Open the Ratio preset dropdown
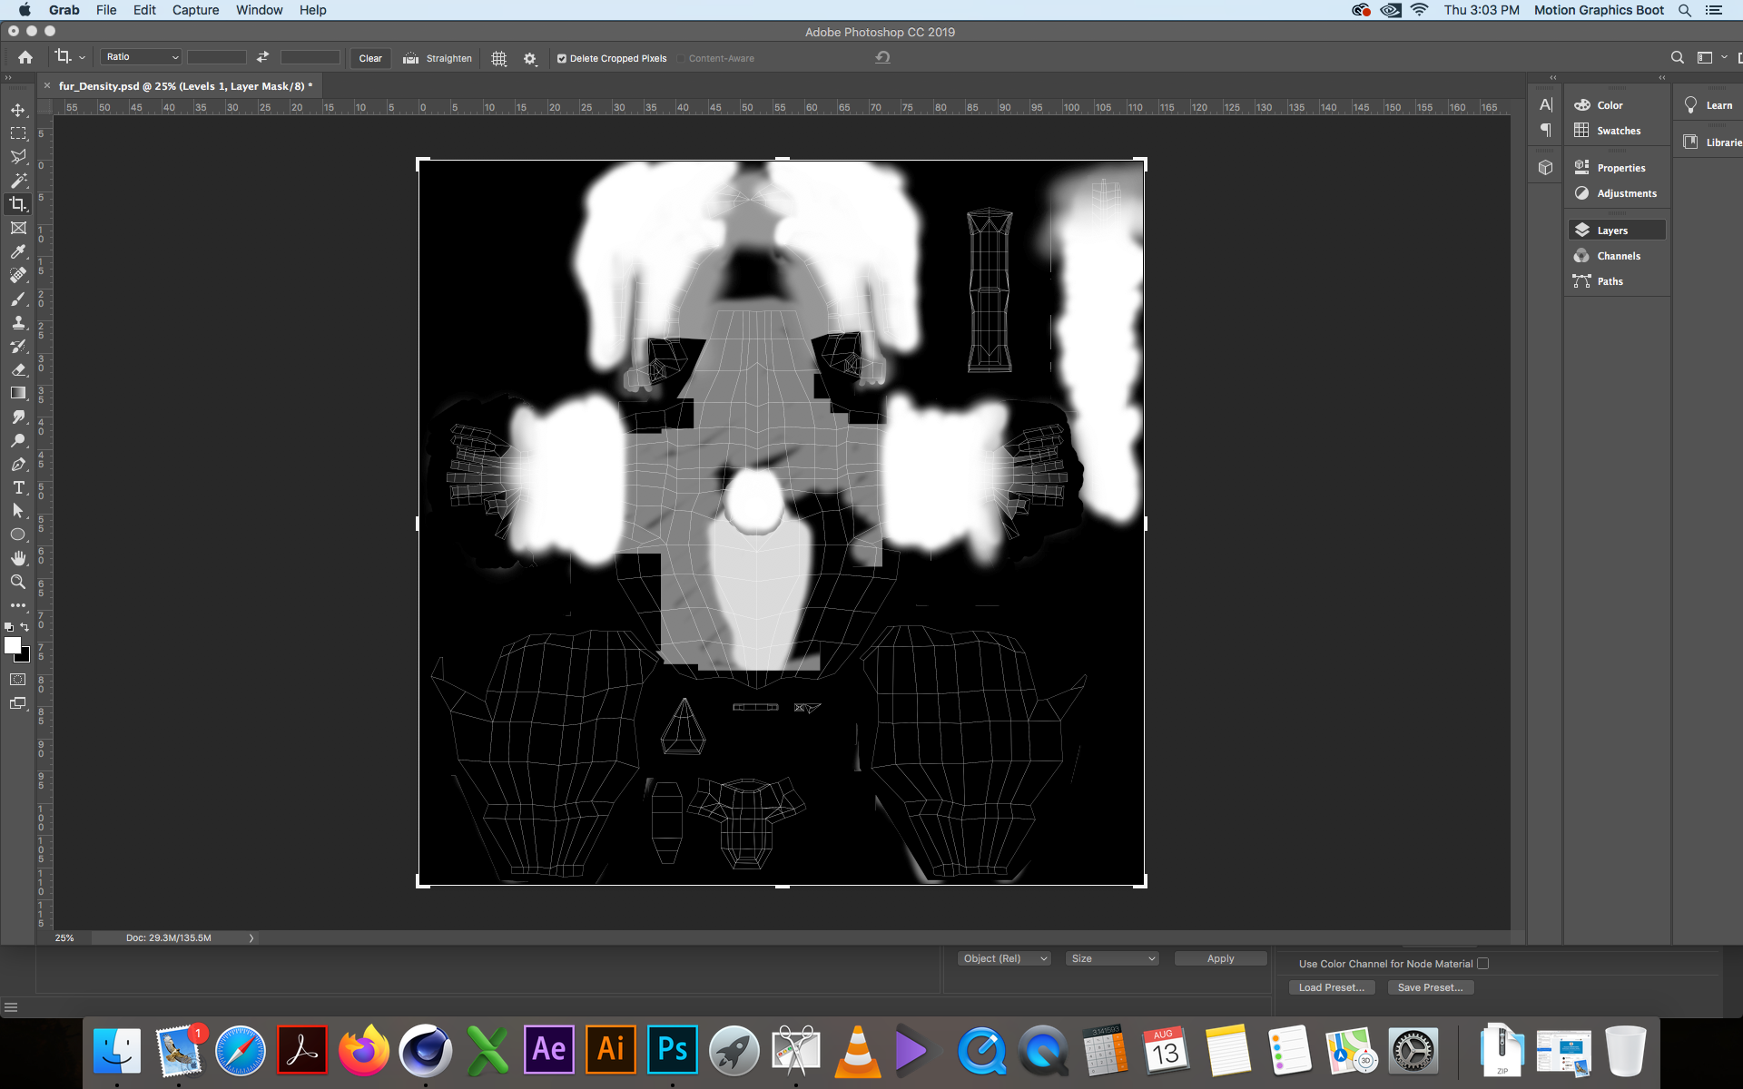This screenshot has width=1743, height=1089. tap(142, 57)
